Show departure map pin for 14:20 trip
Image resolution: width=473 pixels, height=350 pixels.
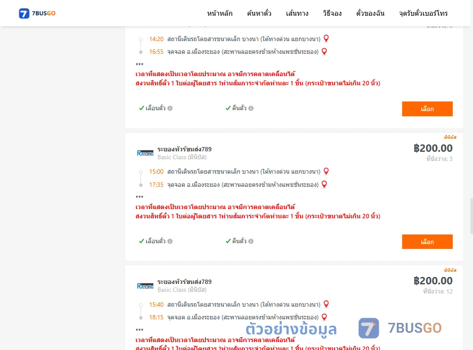326,38
